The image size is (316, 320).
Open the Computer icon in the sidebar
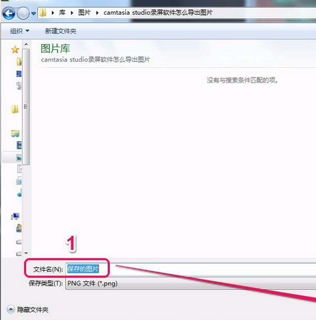pos(15,217)
